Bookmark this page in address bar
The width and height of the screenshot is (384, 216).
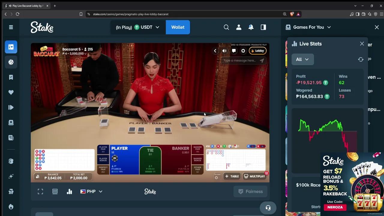coord(81,14)
